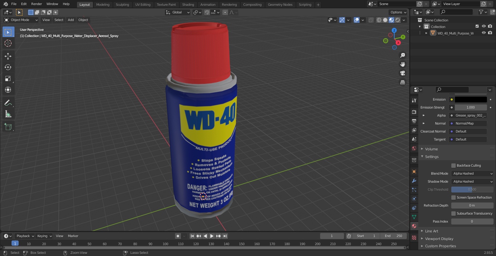Select the Cursor tool in the toolbar
Viewport: 496px width, 256px height.
click(8, 43)
